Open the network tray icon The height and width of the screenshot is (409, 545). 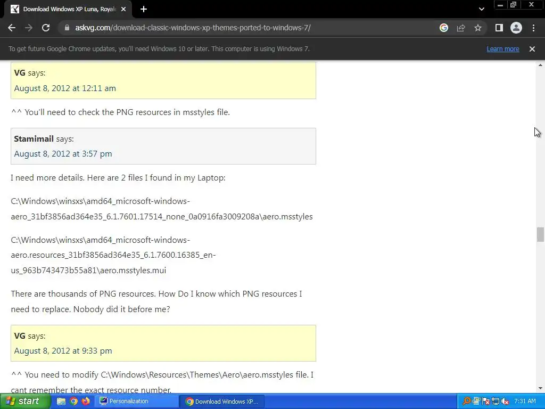(x=496, y=402)
